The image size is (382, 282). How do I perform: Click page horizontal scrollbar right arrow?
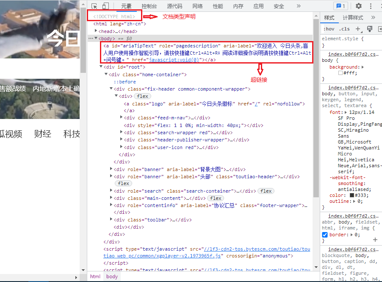coord(76,277)
